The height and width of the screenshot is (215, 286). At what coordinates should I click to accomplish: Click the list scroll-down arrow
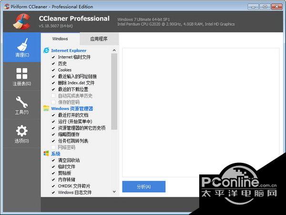pos(114,192)
